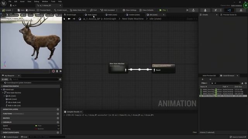
Task: Add a new function with plus icon
Action: [x=58, y=114]
